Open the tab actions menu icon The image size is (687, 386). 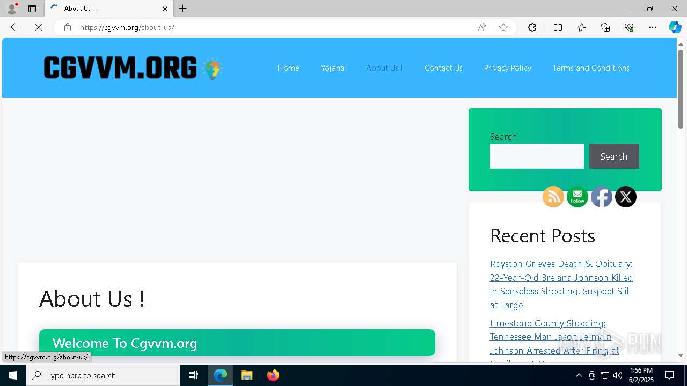(32, 9)
